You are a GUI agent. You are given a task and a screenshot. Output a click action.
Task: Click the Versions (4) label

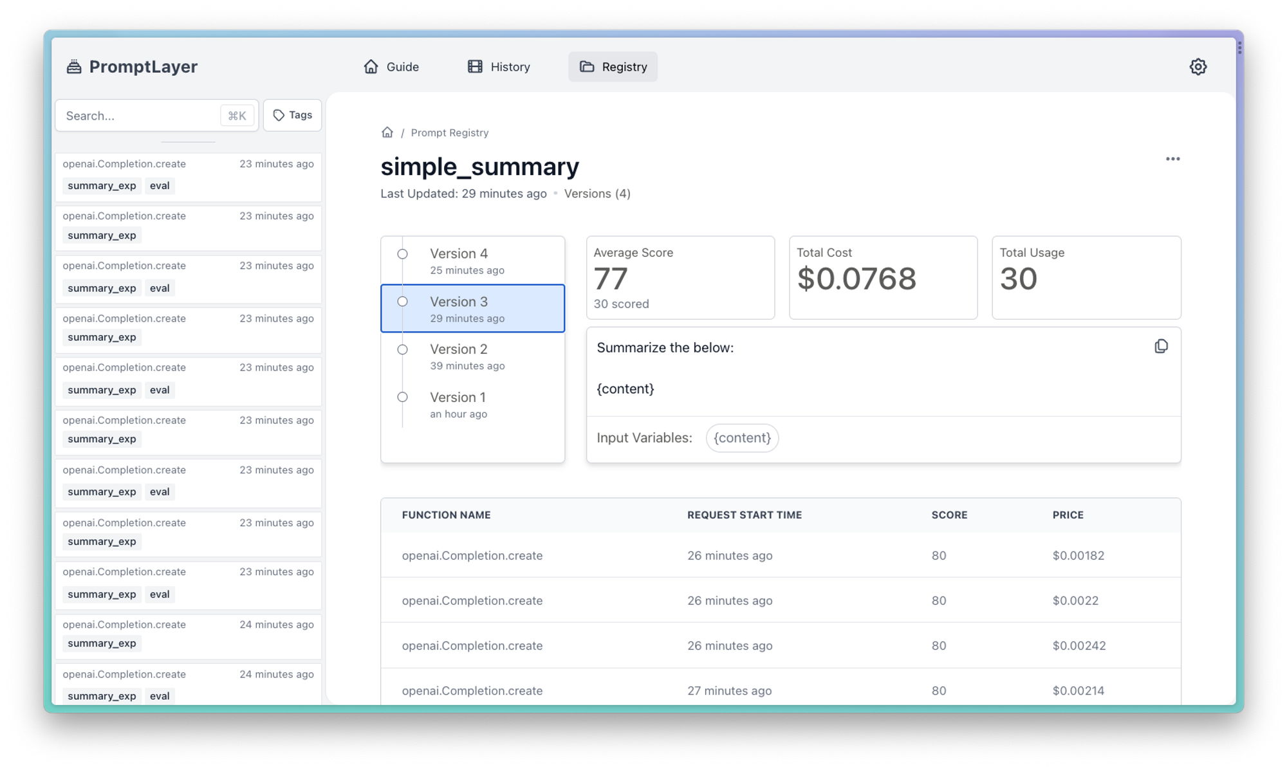coord(597,194)
